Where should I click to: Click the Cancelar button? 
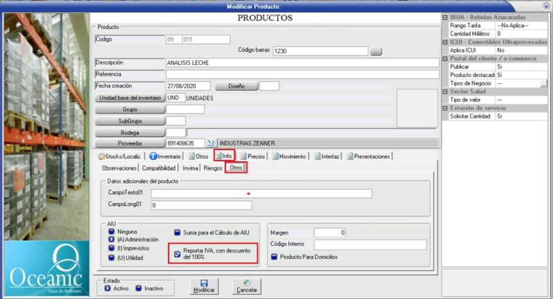(x=247, y=285)
